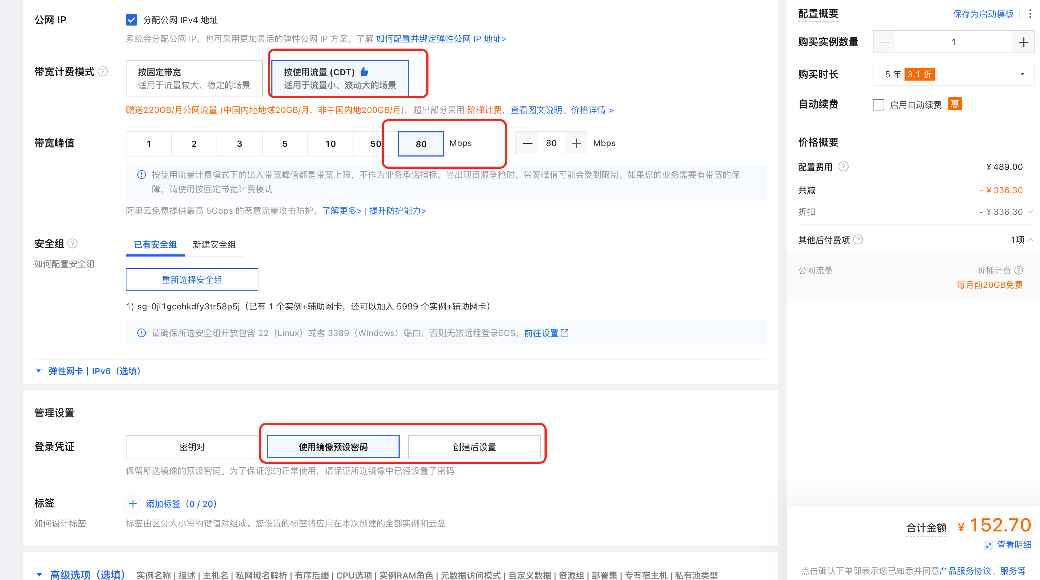The height and width of the screenshot is (580, 1040).
Task: Switch to the 已有安全组 tab
Action: point(155,244)
